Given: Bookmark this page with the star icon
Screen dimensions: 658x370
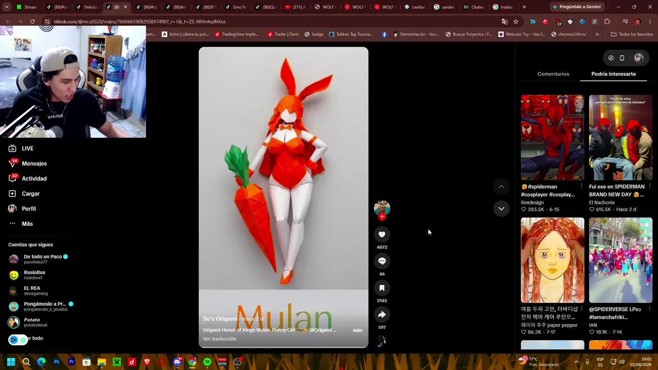Looking at the screenshot, I should [x=516, y=22].
